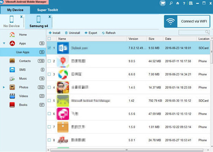Click the Connect via WIFI button
This screenshot has height=152, width=213.
pyautogui.click(x=187, y=21)
